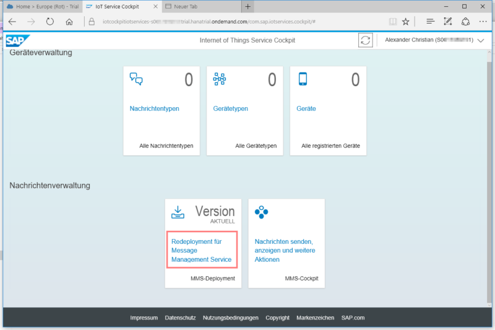This screenshot has height=330, width=495.
Task: Click the device types network icon
Action: pos(220,79)
